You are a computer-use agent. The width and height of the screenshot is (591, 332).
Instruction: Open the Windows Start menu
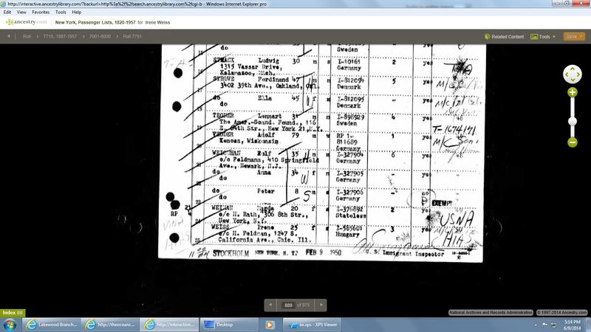click(10, 325)
